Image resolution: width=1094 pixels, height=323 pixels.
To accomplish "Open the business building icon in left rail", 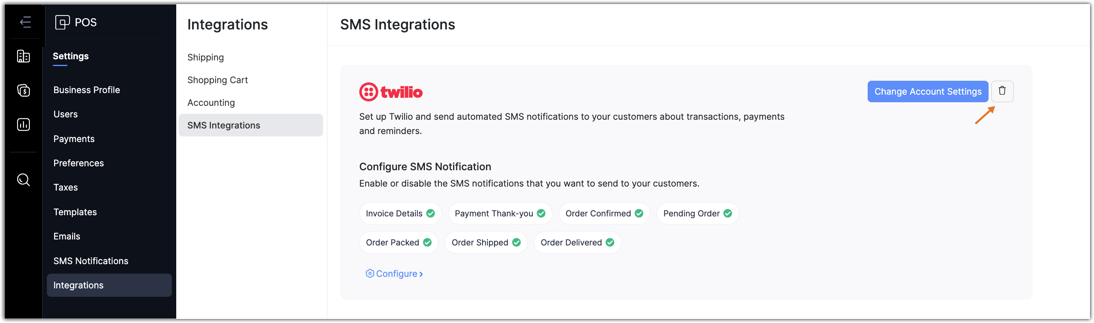I will coord(23,56).
